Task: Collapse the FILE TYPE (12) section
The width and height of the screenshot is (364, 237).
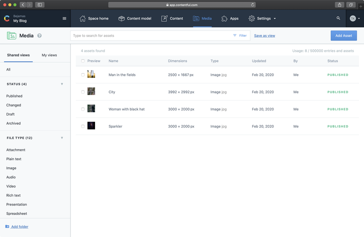Action: pos(62,138)
